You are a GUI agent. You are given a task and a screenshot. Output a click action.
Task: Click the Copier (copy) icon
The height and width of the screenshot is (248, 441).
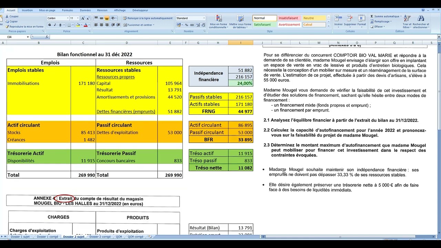click(x=7, y=21)
